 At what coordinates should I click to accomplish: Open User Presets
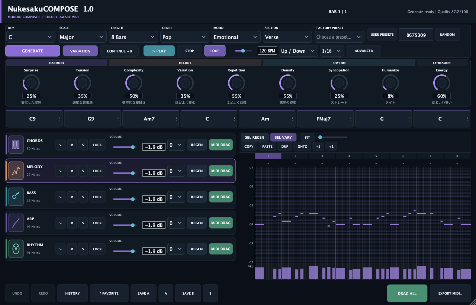click(382, 35)
